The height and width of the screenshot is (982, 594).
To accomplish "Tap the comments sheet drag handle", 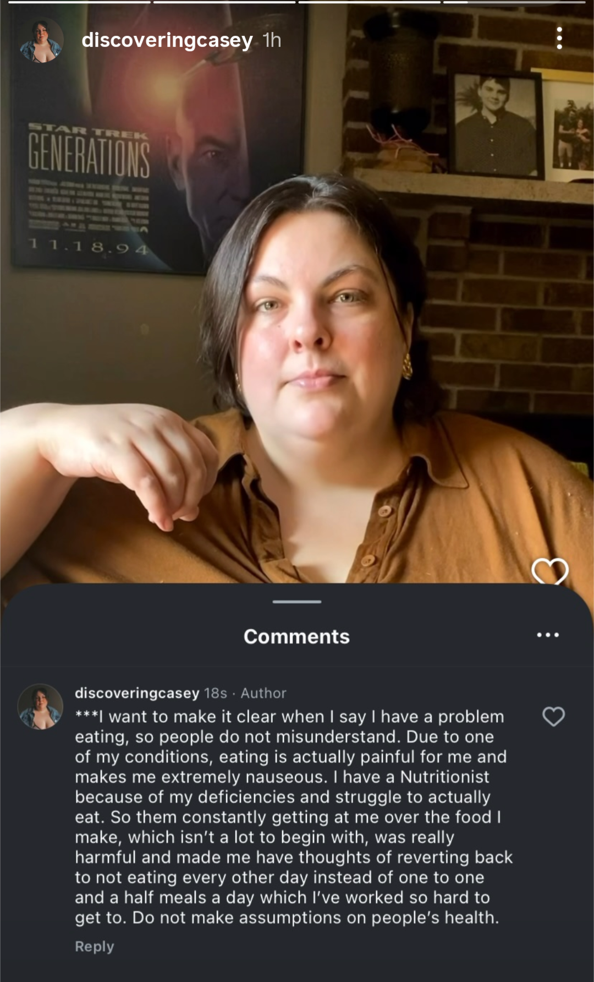I will click(x=296, y=602).
